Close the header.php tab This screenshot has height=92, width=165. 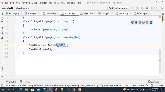pos(150,13)
